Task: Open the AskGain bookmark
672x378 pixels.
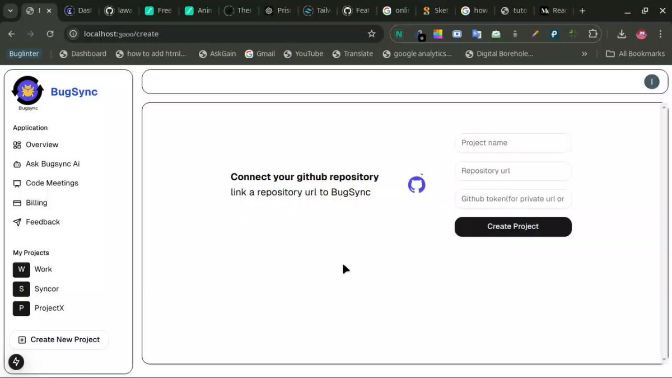Action: (217, 54)
